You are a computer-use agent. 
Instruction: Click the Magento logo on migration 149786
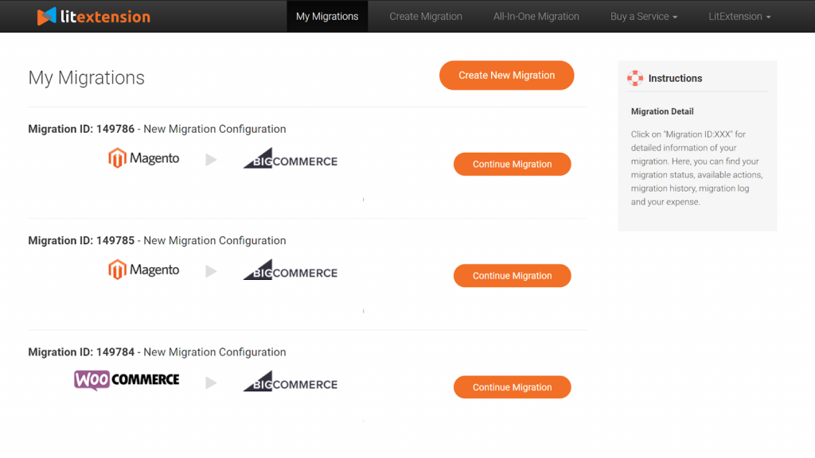tap(143, 157)
